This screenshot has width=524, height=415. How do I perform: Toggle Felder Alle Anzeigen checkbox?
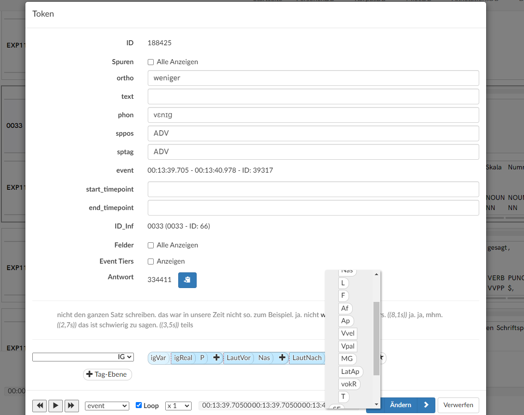pyautogui.click(x=151, y=246)
